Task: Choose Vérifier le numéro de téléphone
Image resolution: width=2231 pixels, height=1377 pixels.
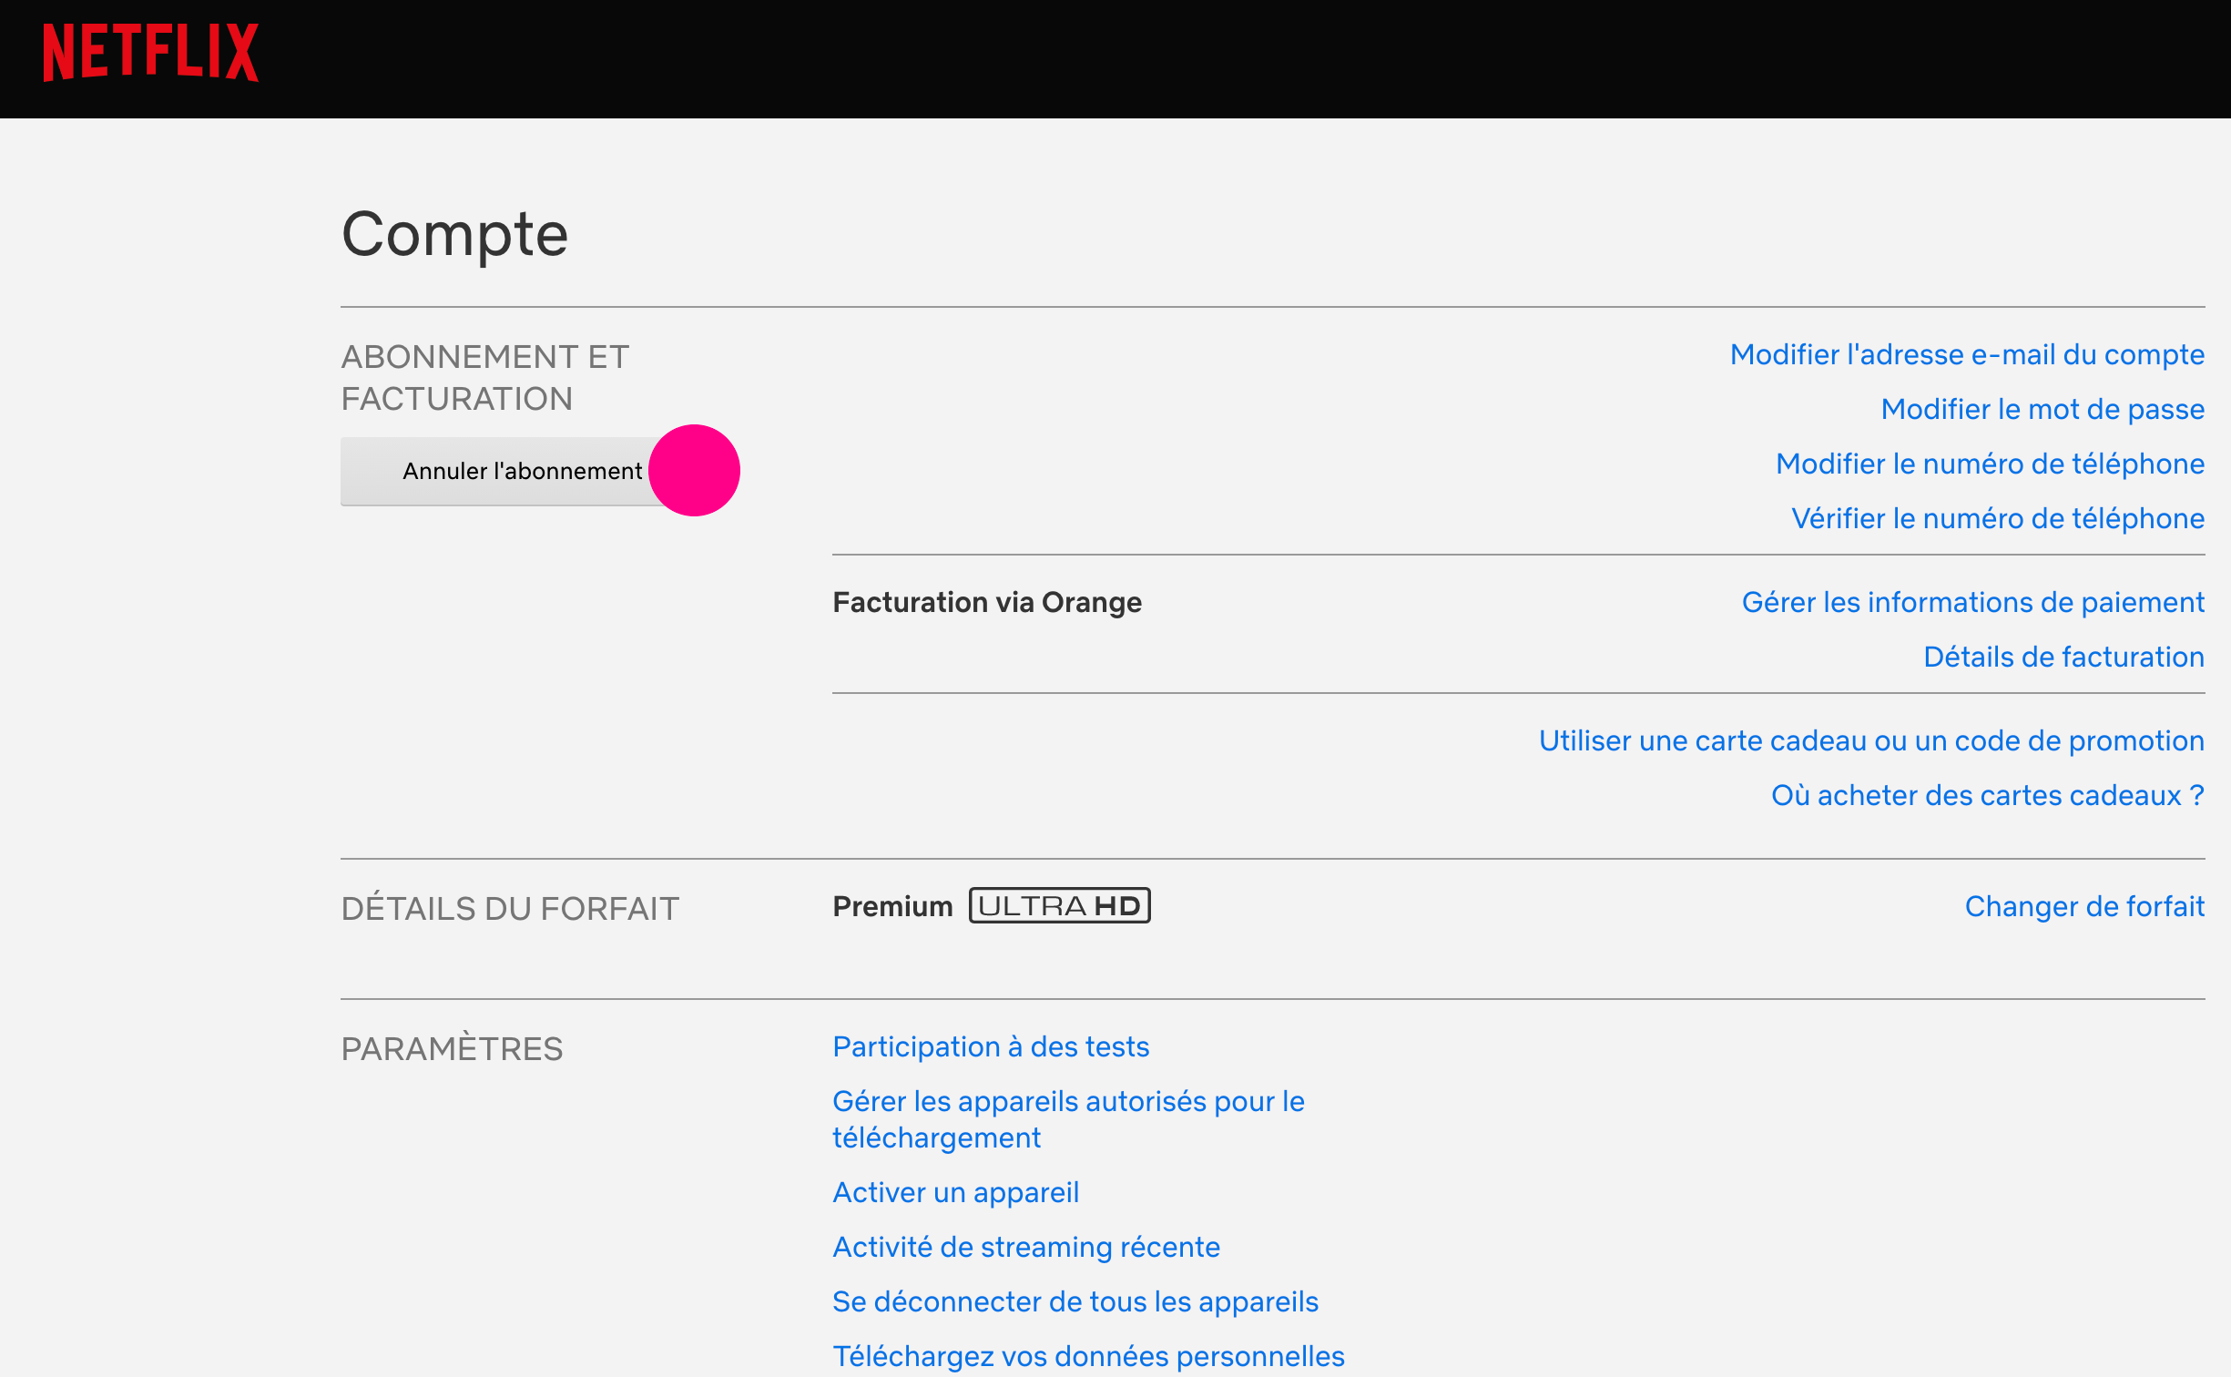Action: click(x=1998, y=518)
